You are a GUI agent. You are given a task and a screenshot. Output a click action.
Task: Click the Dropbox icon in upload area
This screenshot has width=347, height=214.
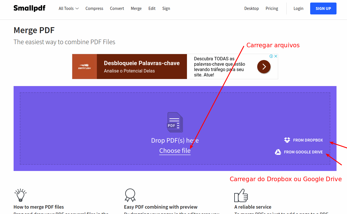[287, 140]
